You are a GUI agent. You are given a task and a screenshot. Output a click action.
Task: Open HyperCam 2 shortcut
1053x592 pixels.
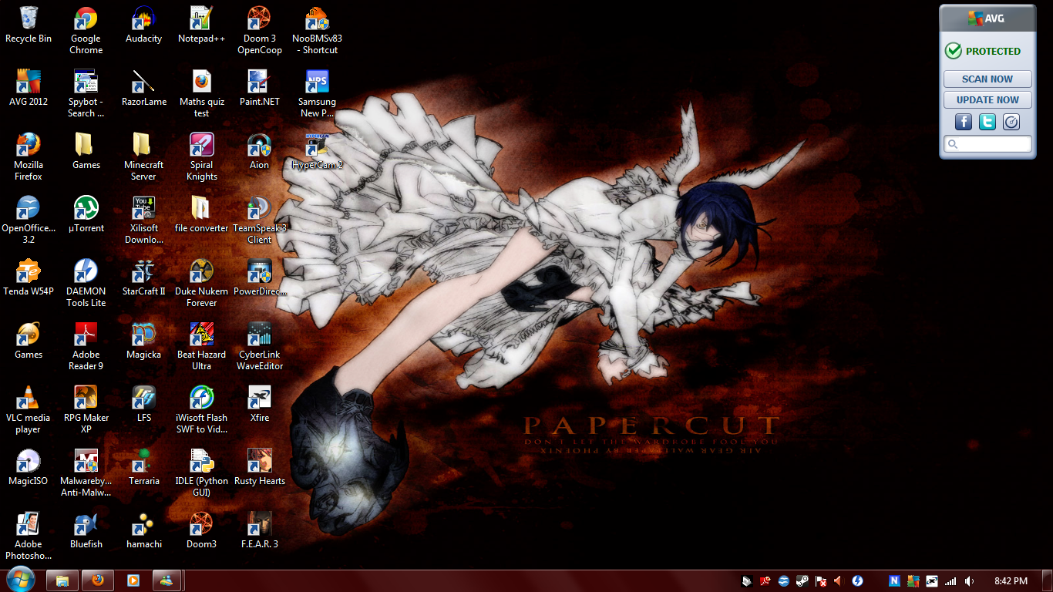(317, 151)
